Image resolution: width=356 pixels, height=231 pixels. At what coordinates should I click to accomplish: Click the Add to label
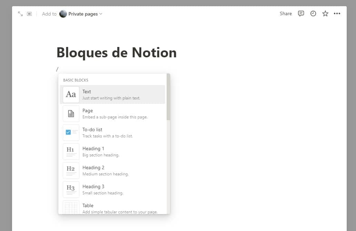tap(49, 14)
